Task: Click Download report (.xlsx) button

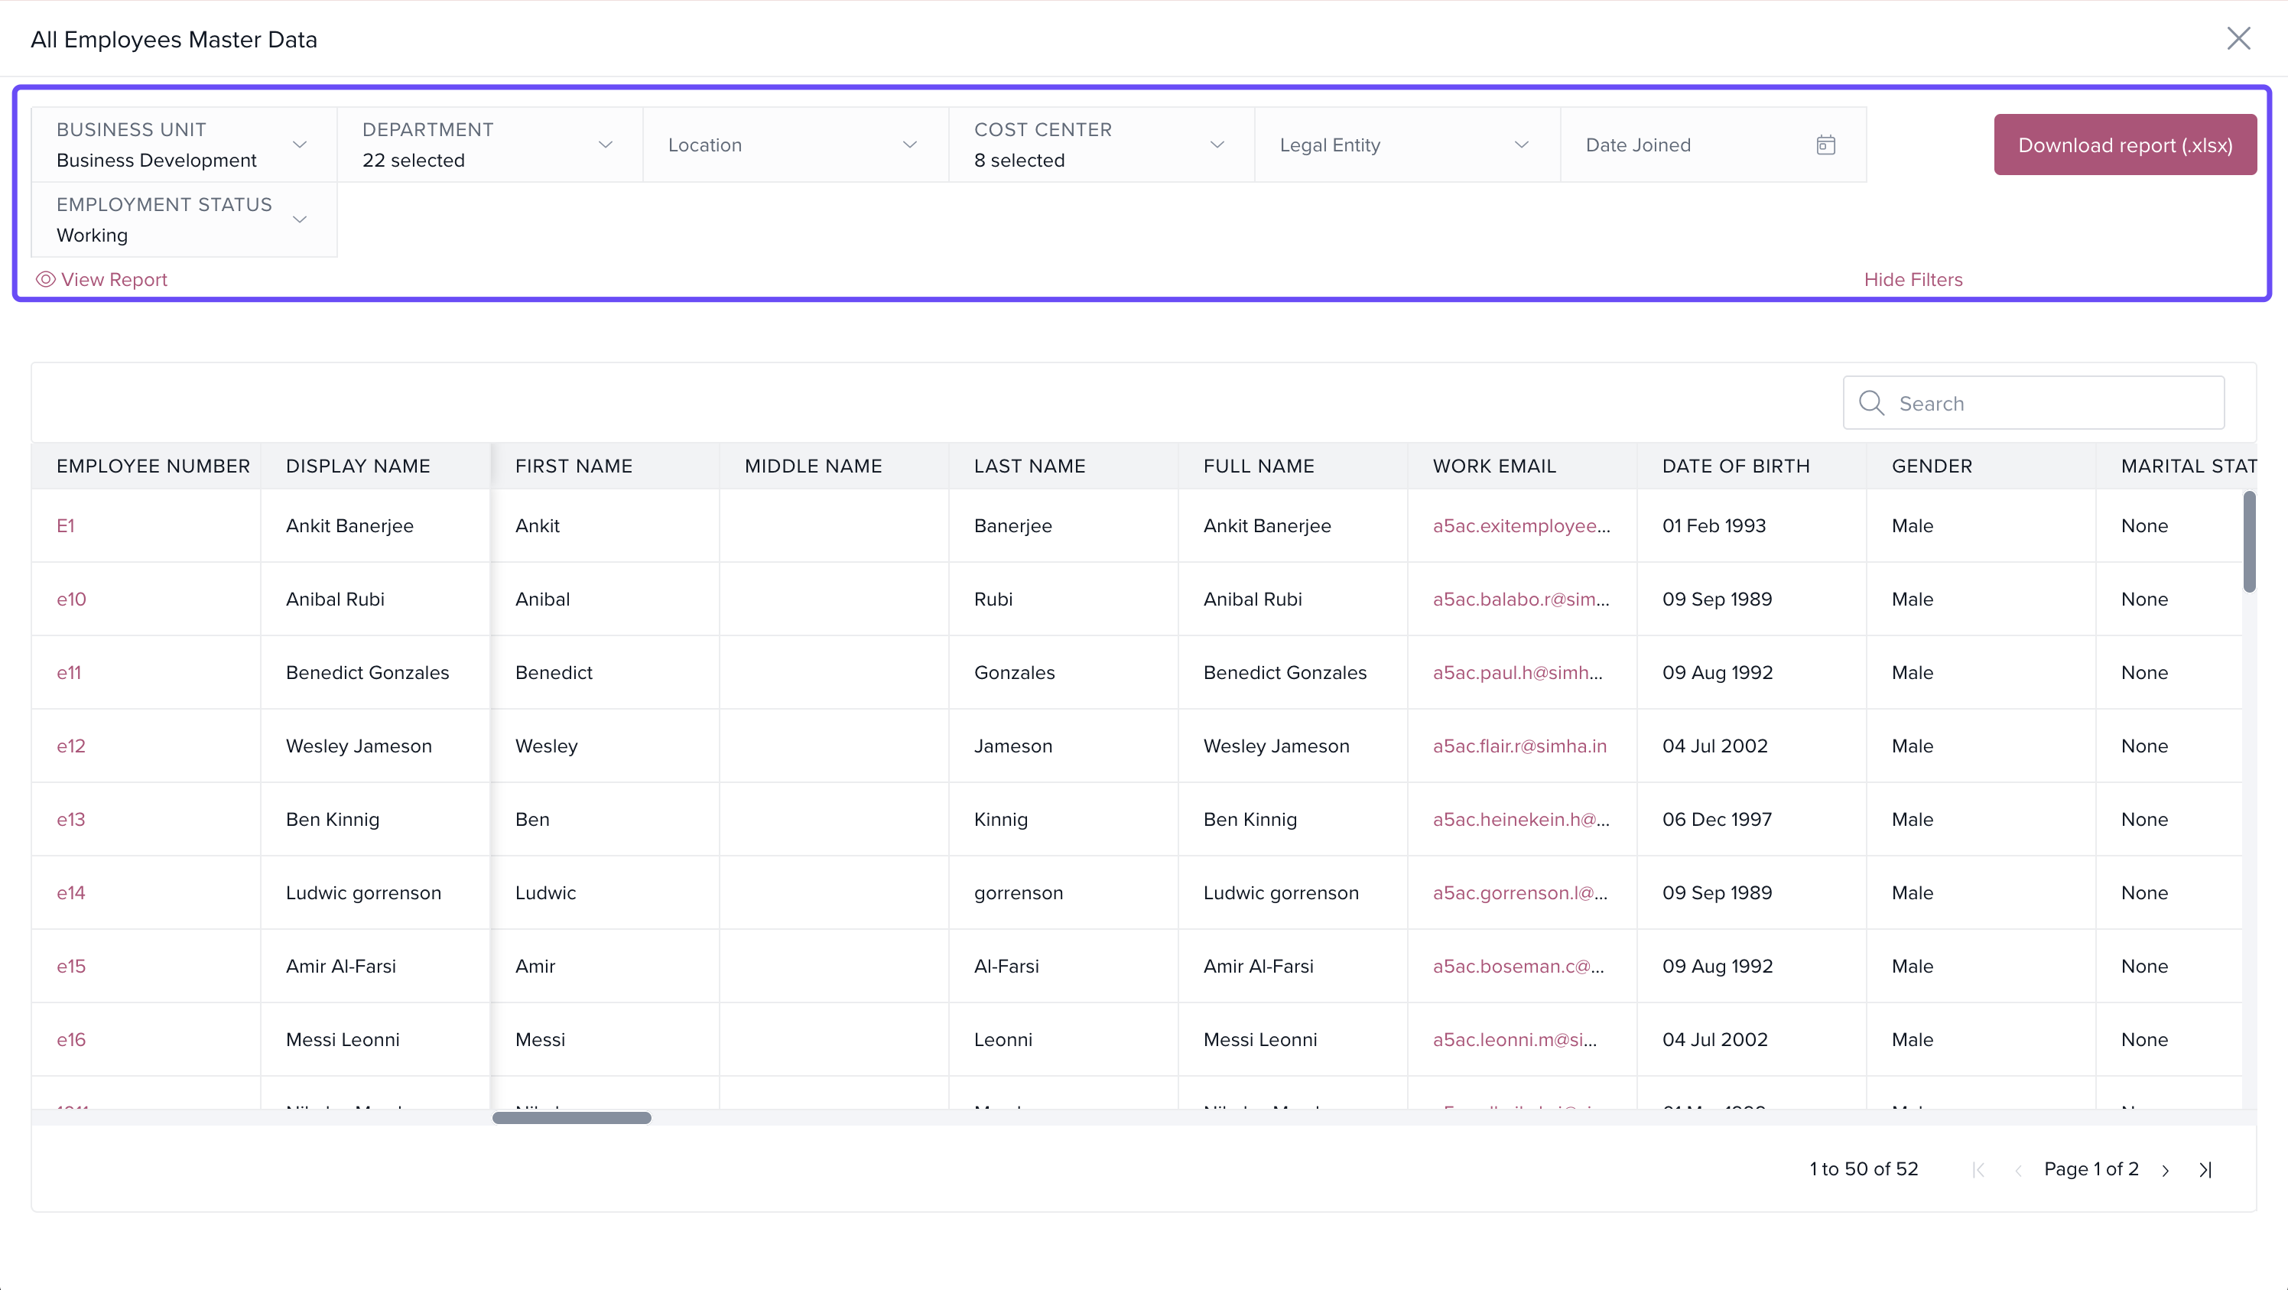Action: click(x=2124, y=145)
